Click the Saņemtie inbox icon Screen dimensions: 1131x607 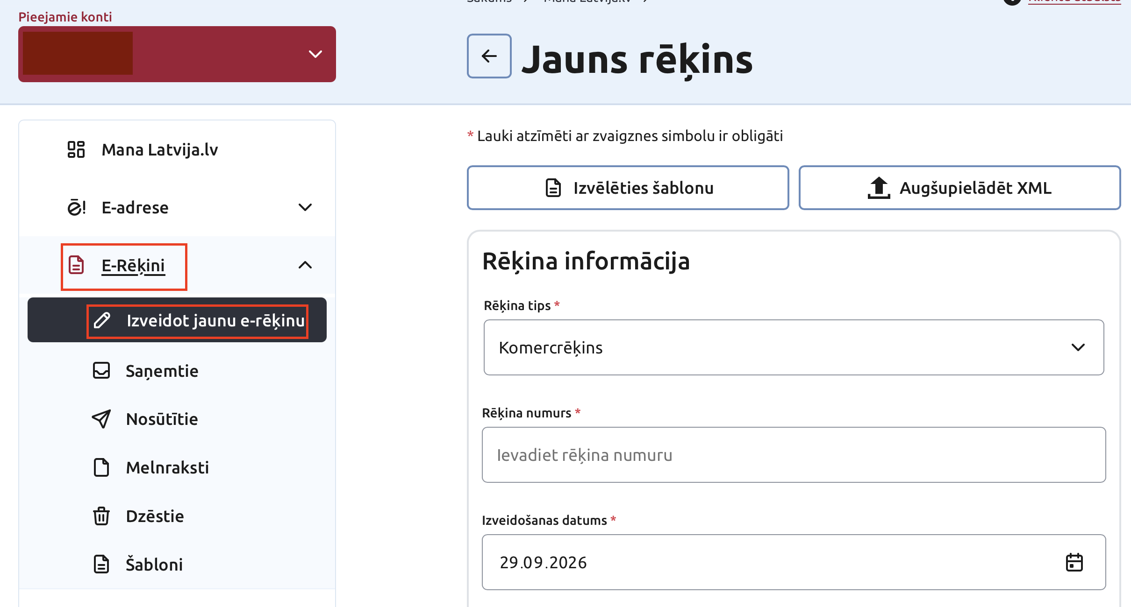(101, 371)
